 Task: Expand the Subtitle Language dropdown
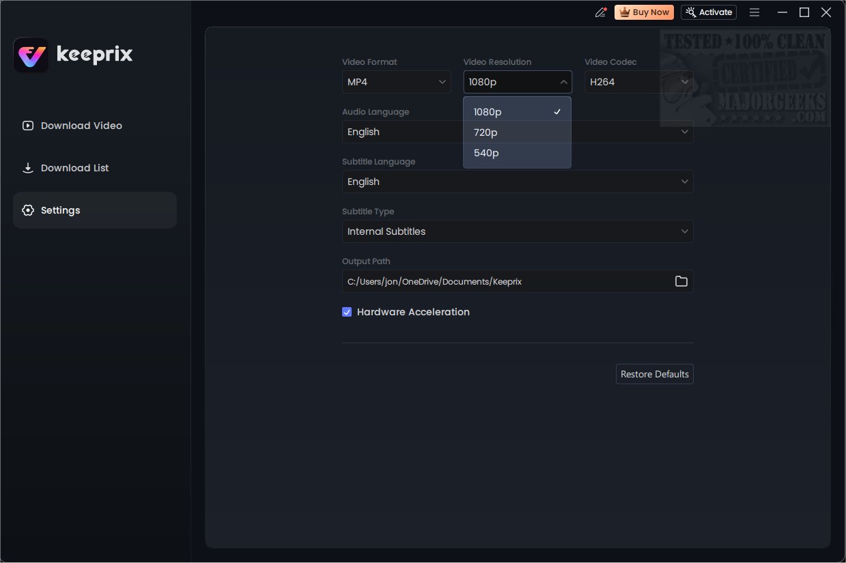(x=517, y=182)
